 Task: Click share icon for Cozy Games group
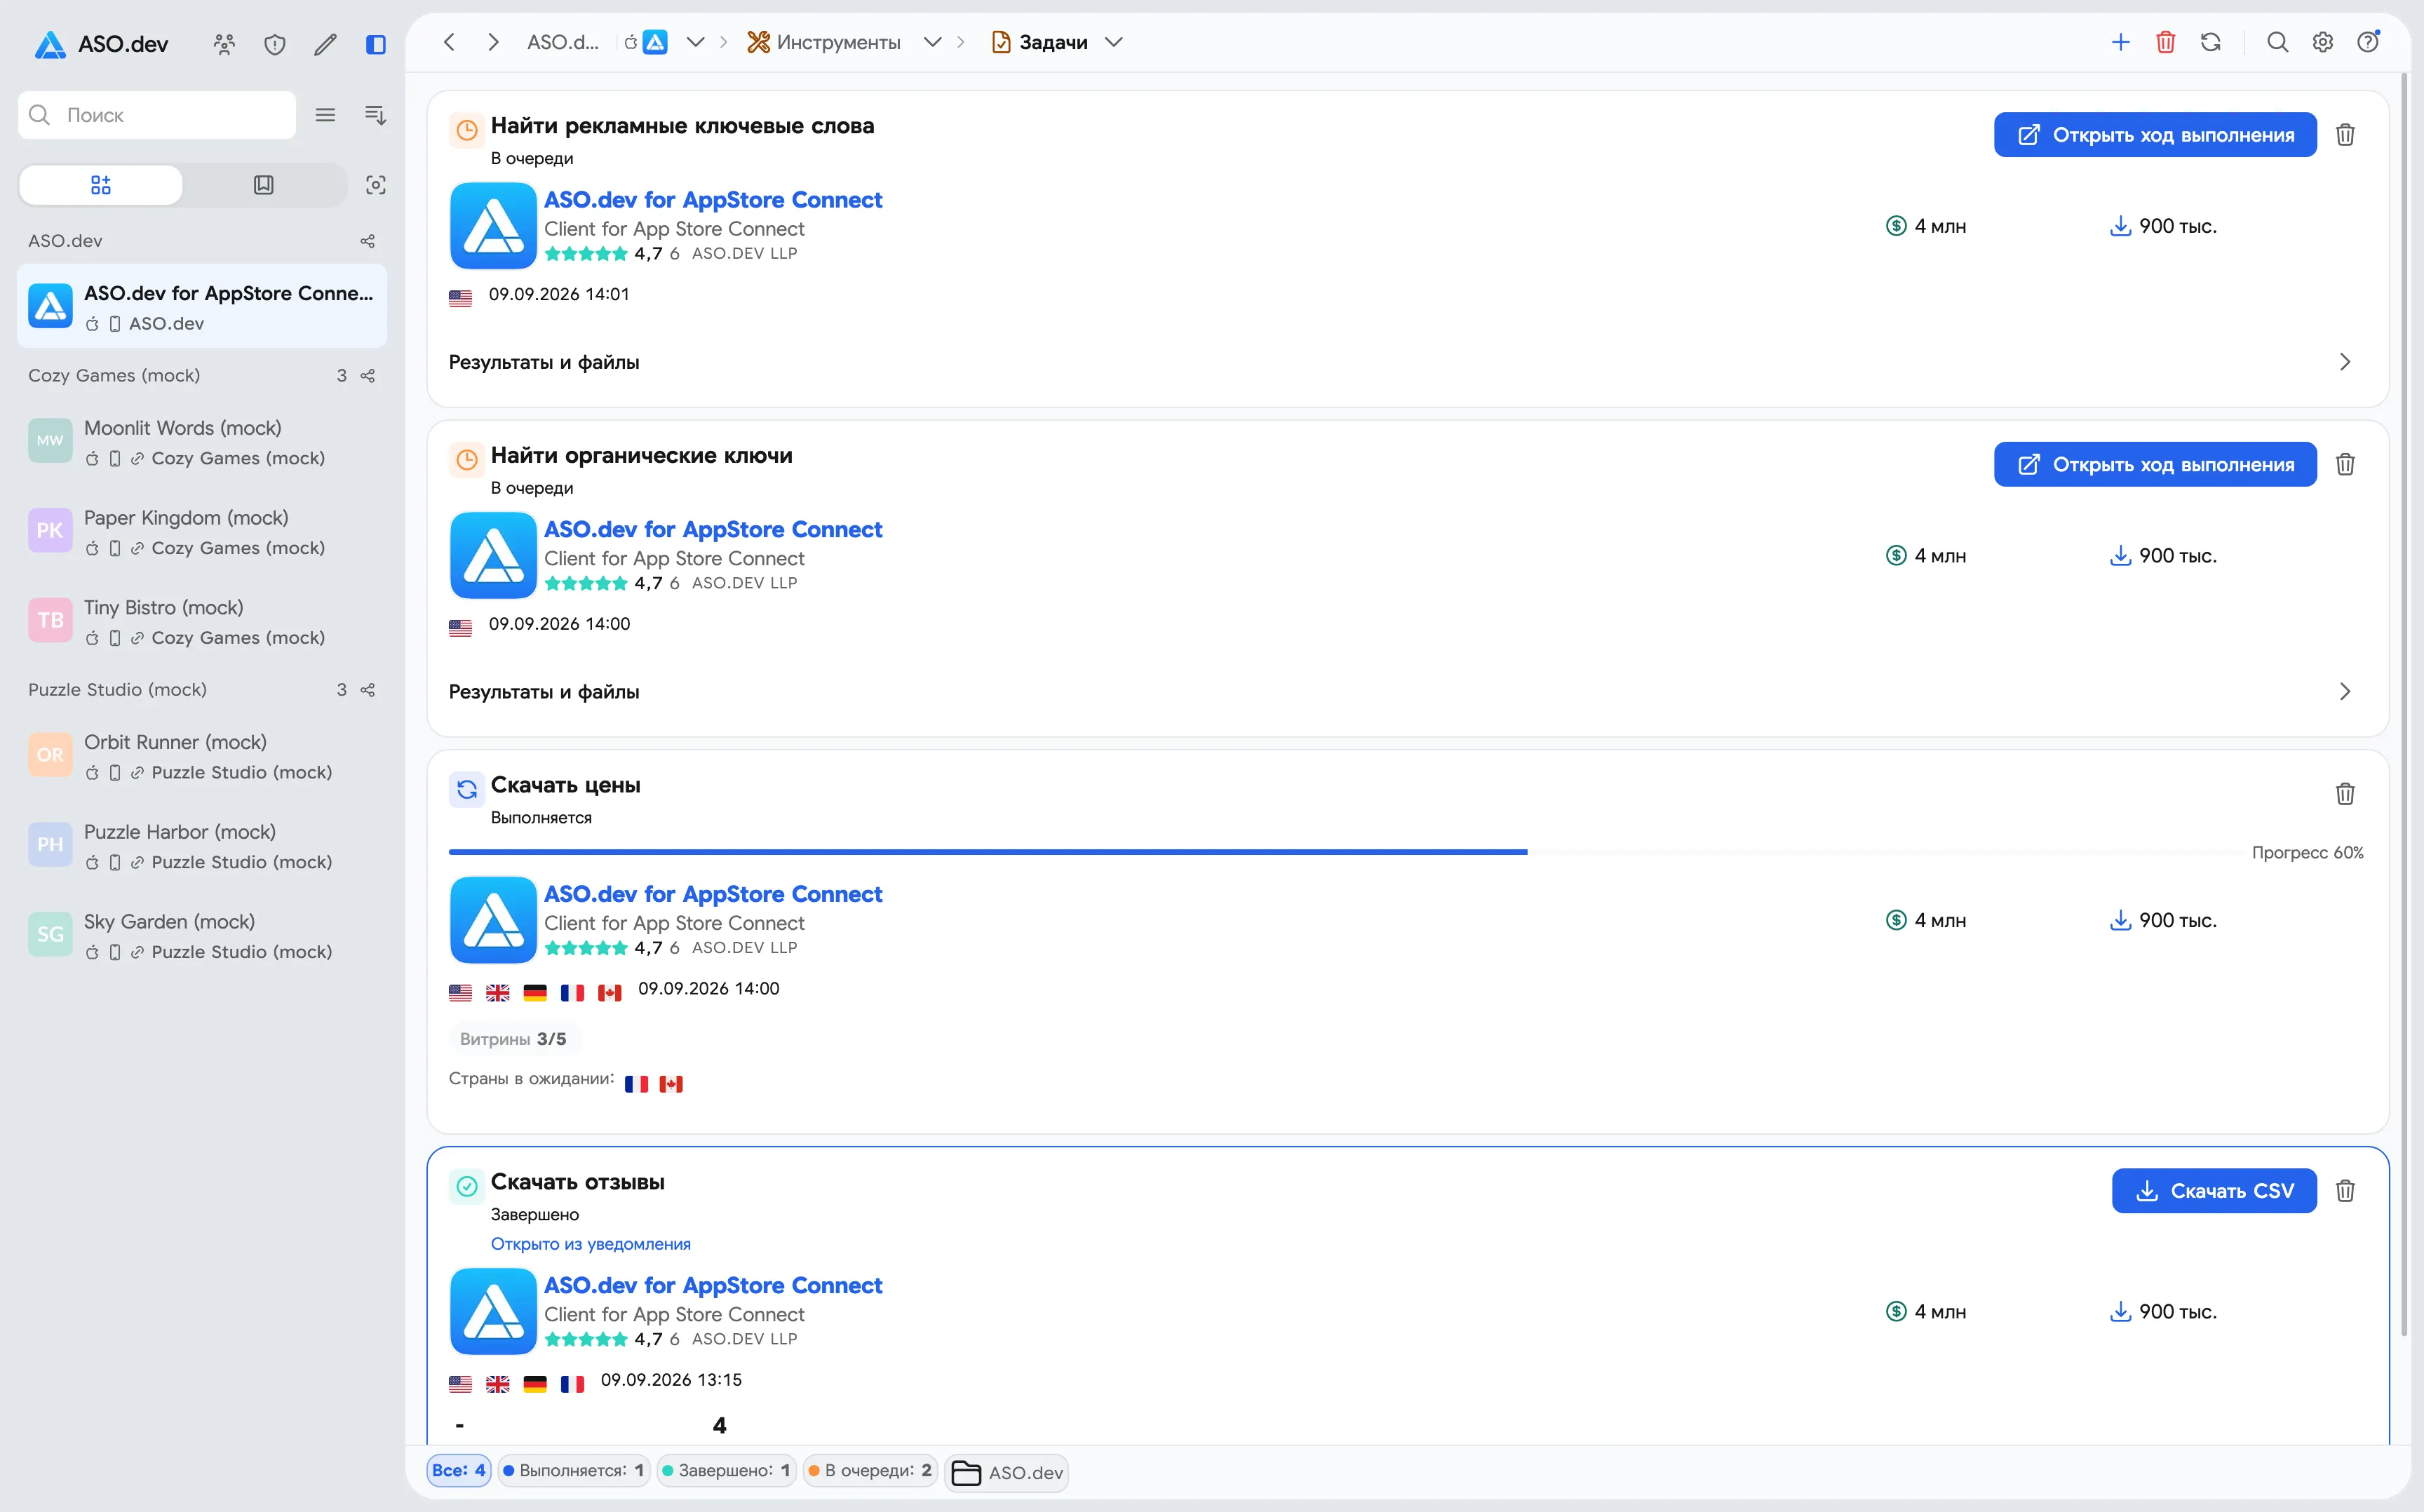click(368, 376)
